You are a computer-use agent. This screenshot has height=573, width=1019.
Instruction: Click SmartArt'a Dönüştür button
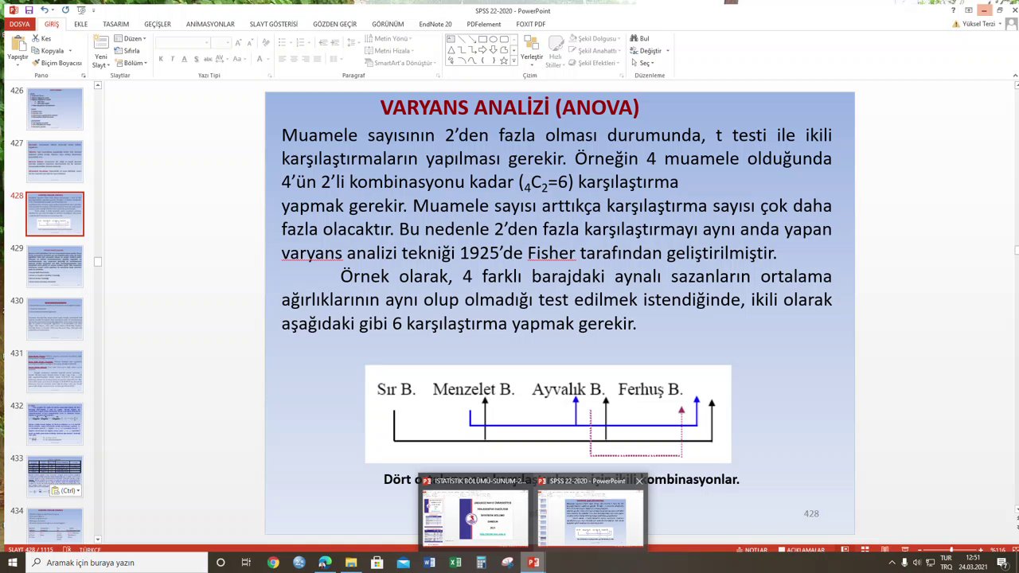[400, 63]
